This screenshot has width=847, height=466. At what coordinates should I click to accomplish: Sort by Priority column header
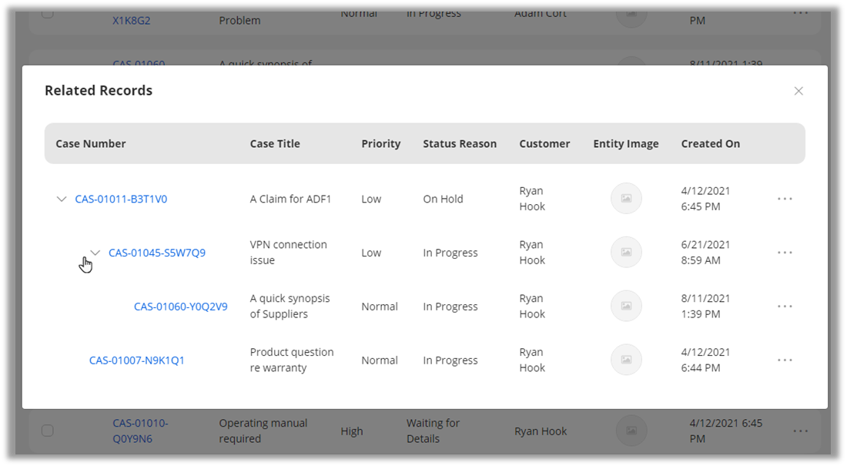(x=381, y=143)
